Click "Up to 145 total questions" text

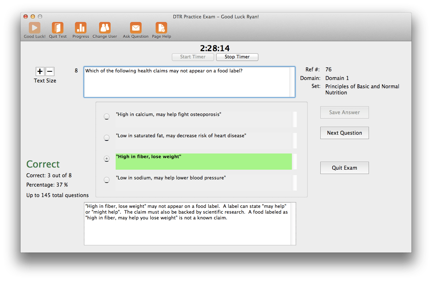(x=58, y=195)
